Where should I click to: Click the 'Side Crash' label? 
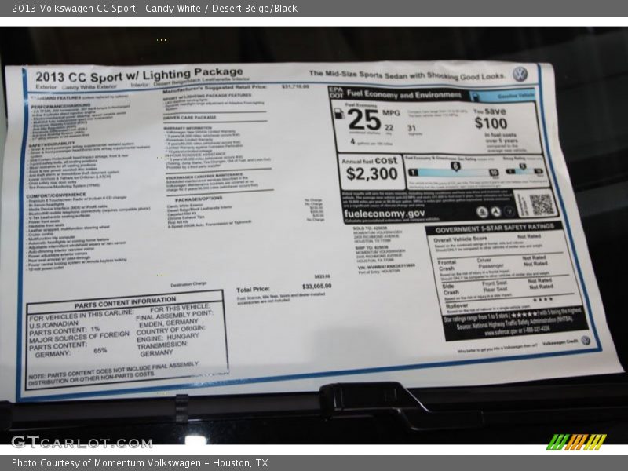[450, 289]
